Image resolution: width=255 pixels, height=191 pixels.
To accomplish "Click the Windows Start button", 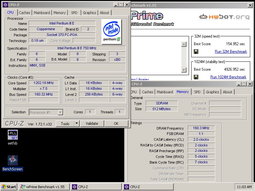I will click(x=9, y=187).
